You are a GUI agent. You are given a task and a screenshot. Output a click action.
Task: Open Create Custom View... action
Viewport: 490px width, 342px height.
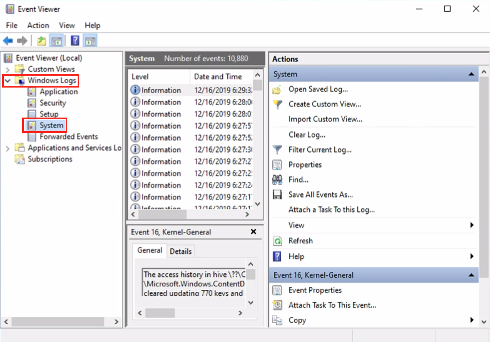(x=324, y=104)
